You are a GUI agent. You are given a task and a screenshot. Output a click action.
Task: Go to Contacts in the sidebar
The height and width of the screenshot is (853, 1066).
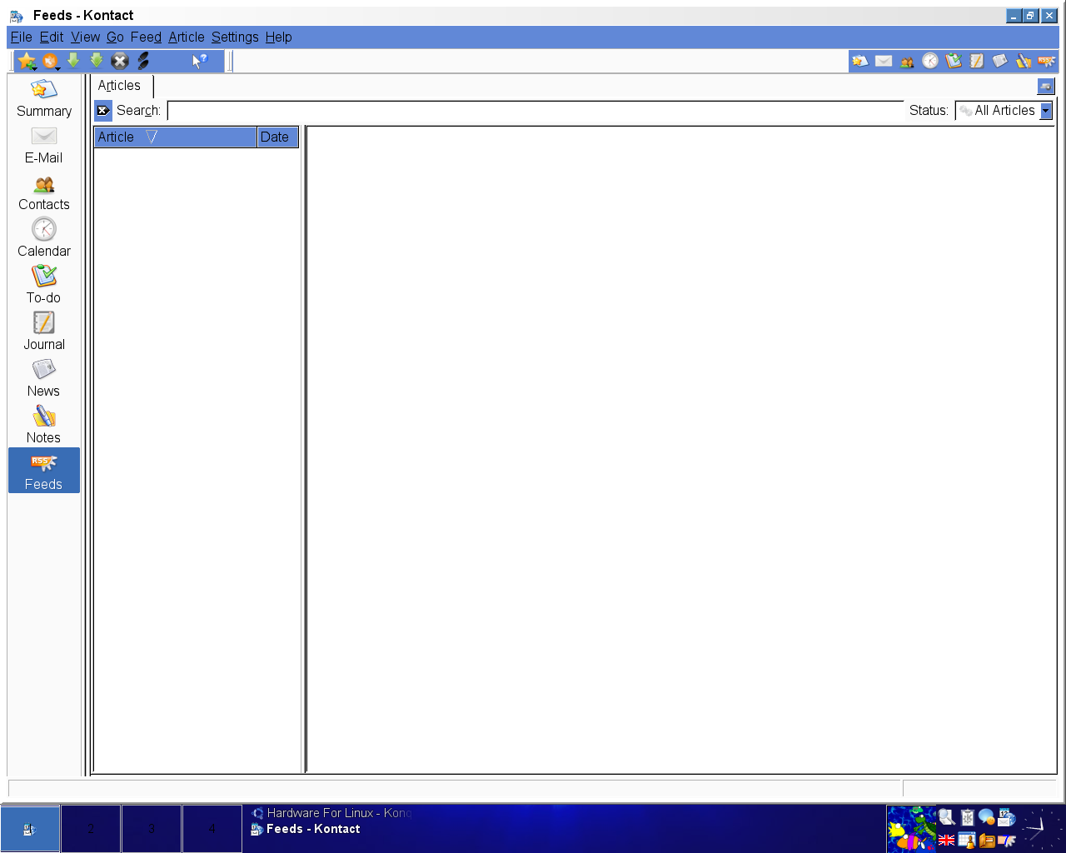(44, 192)
